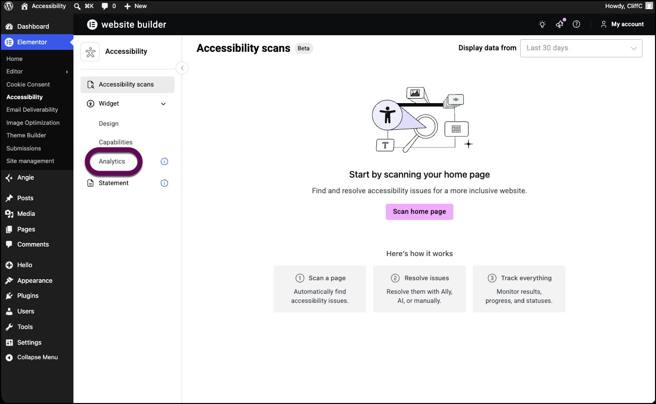The width and height of the screenshot is (656, 404).
Task: Open the Posts menu item
Action: (37, 198)
